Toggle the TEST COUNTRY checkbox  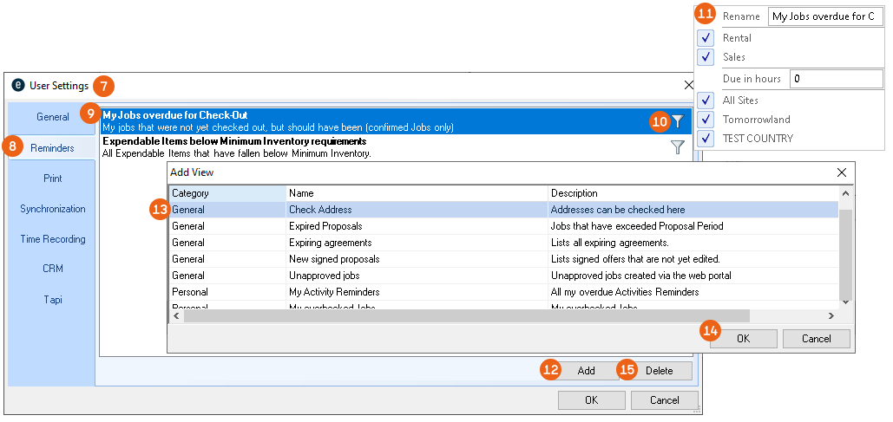point(706,139)
